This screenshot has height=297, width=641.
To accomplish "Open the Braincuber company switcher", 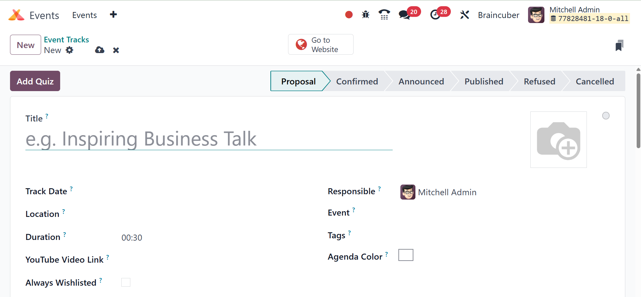I will click(x=498, y=15).
